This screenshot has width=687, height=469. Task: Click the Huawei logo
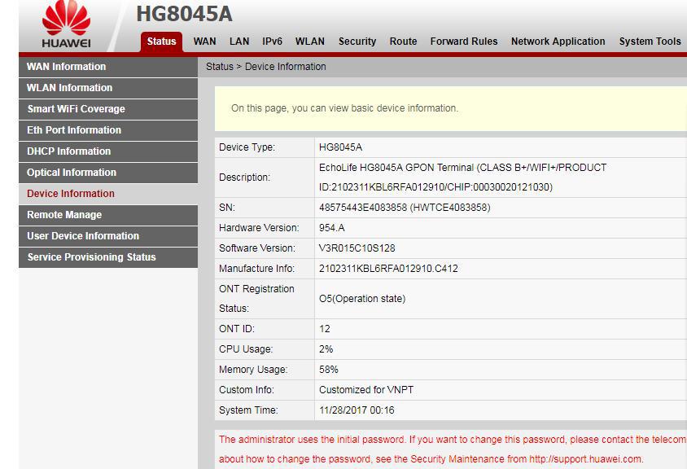pyautogui.click(x=66, y=24)
